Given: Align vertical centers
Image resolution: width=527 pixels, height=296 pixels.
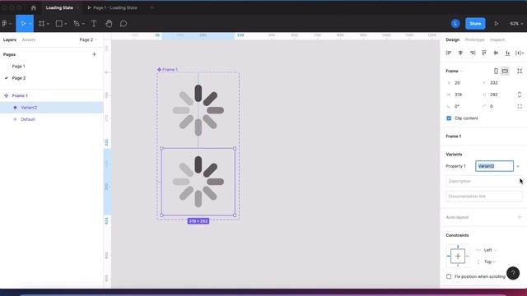Looking at the screenshot, I should [x=496, y=53].
